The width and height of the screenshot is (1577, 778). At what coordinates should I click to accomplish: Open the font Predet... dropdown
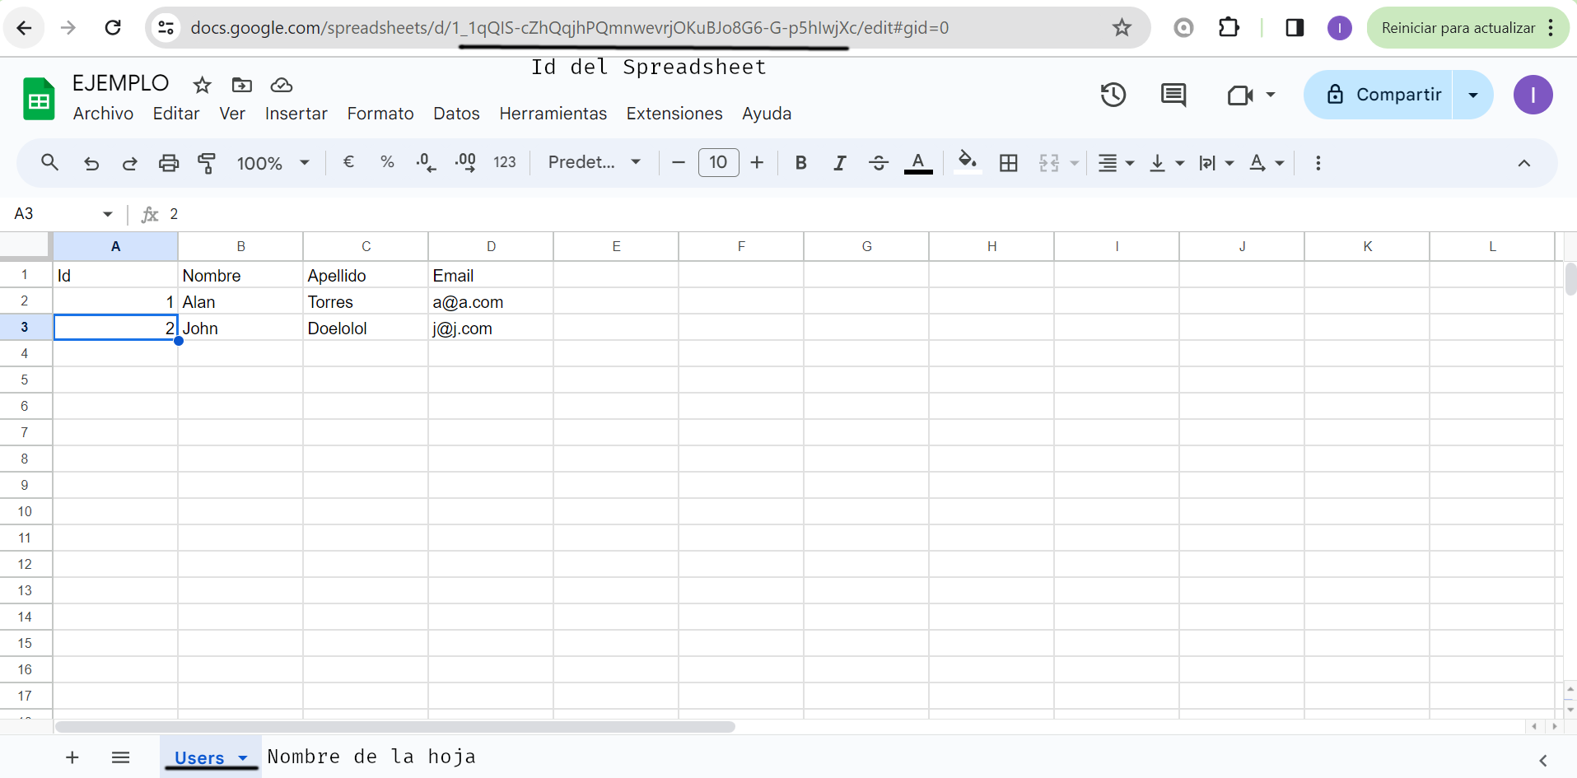coord(594,162)
